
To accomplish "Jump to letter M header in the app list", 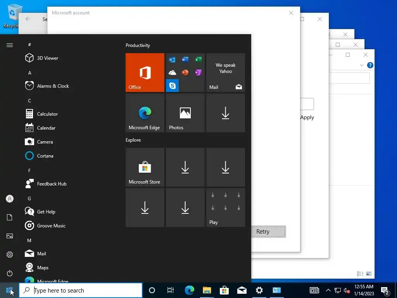I will tap(29, 241).
